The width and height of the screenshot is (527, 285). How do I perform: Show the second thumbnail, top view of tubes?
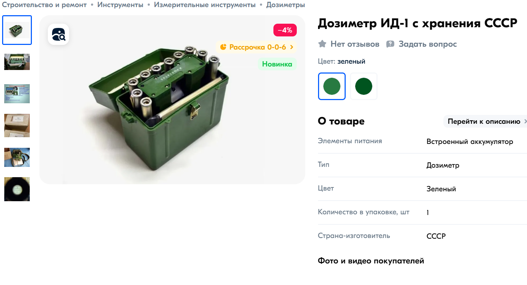pyautogui.click(x=17, y=62)
